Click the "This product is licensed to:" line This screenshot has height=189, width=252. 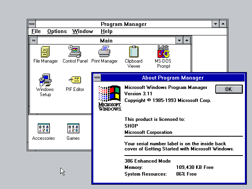(x=155, y=119)
